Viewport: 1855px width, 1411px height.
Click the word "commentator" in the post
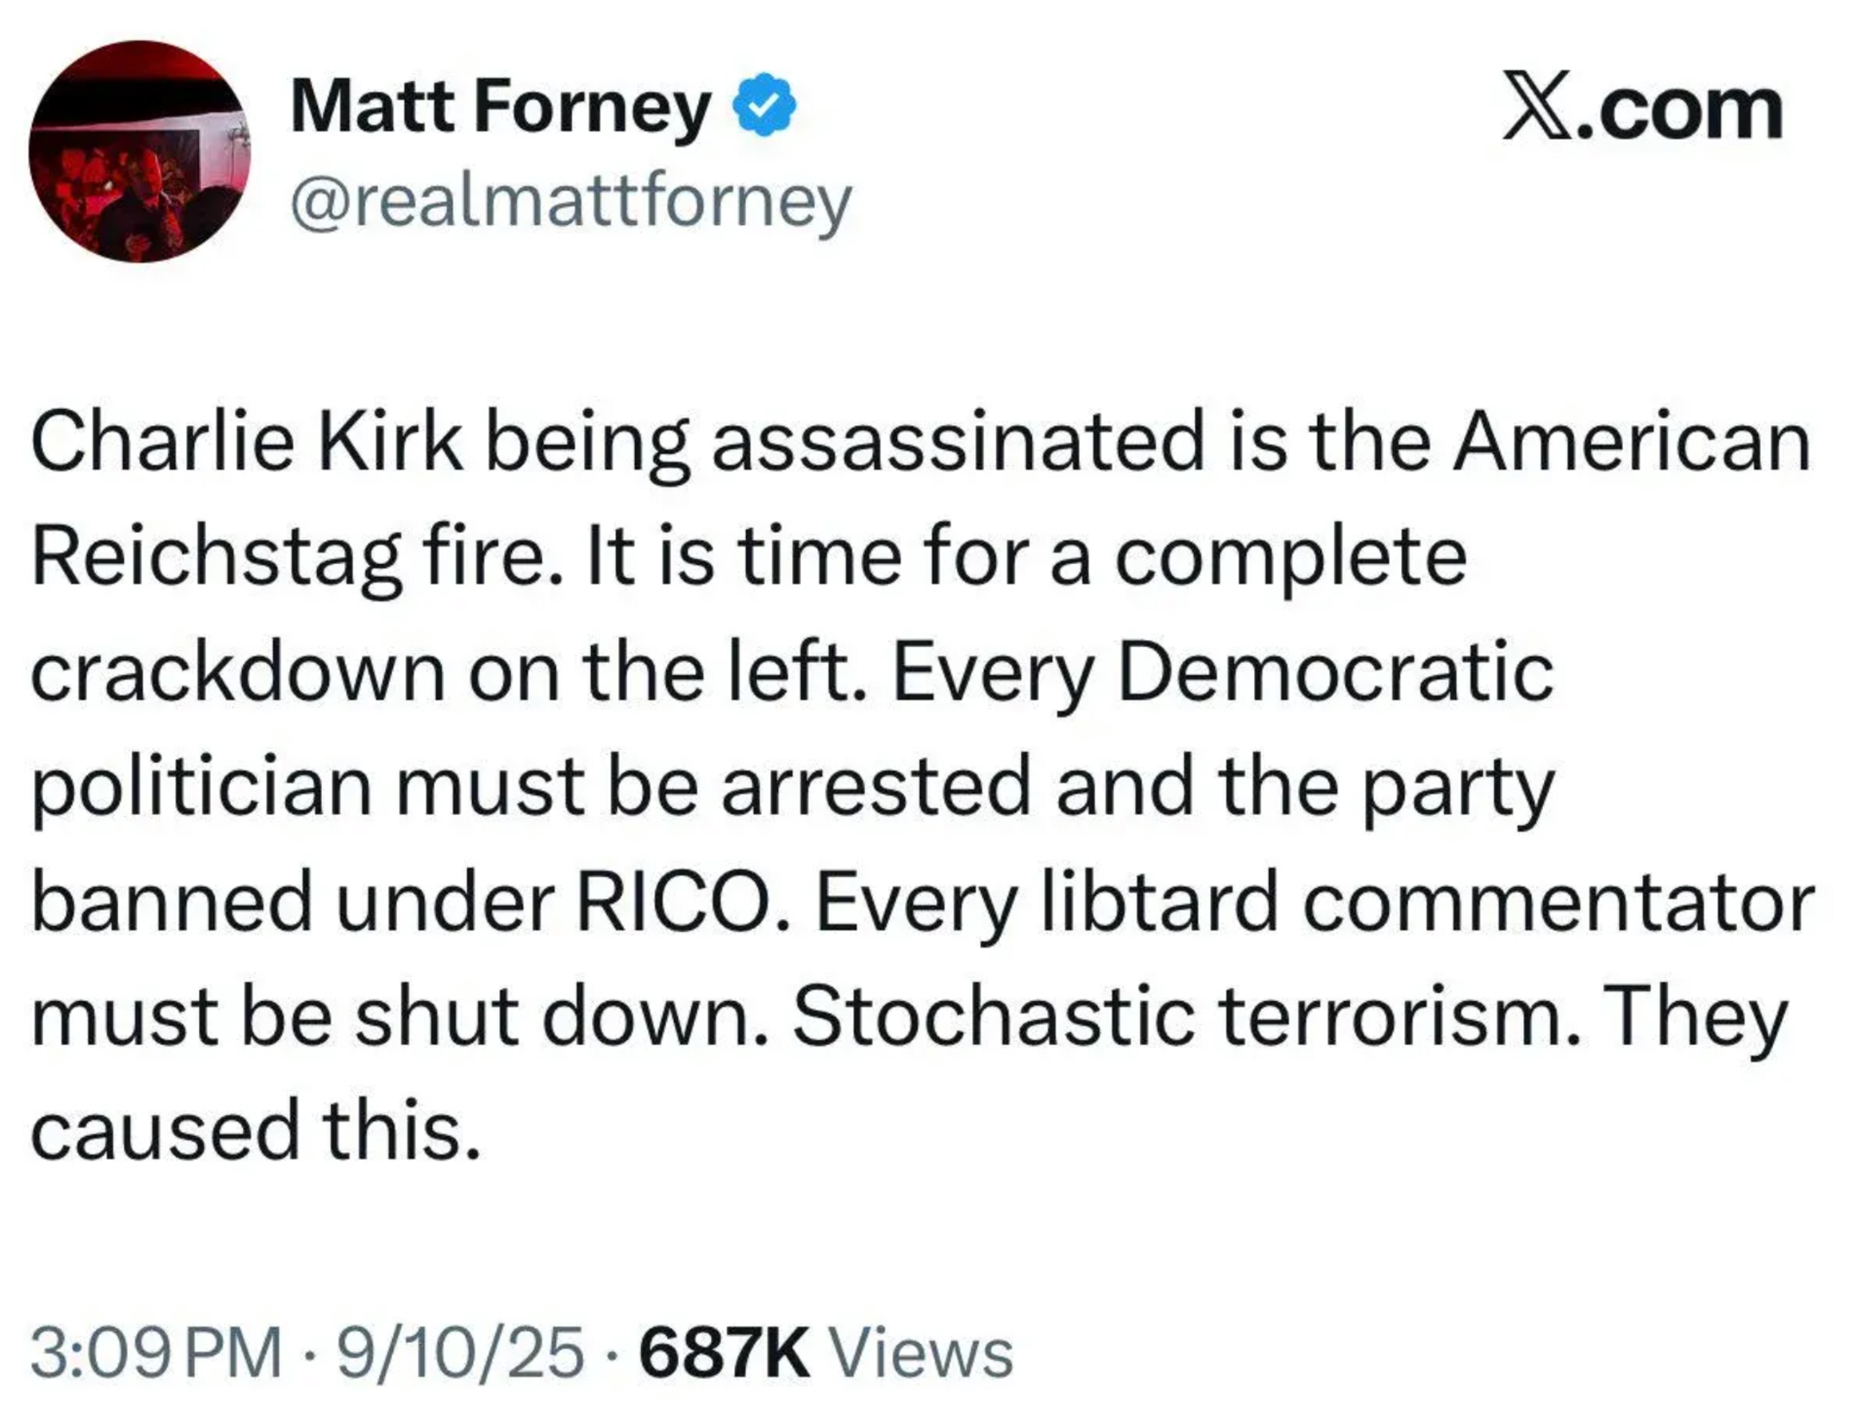coord(1558,903)
